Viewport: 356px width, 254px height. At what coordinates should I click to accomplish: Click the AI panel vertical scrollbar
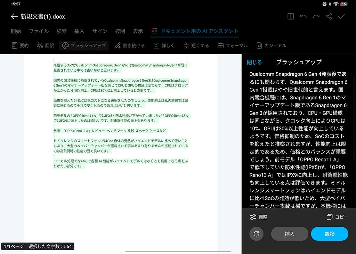[x=354, y=118]
